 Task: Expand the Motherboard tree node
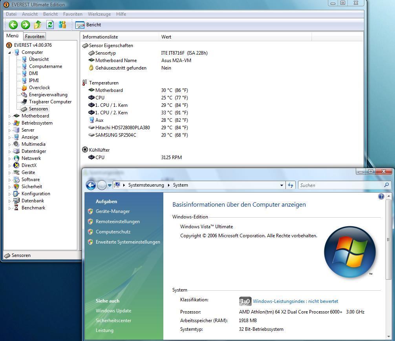tap(9, 116)
